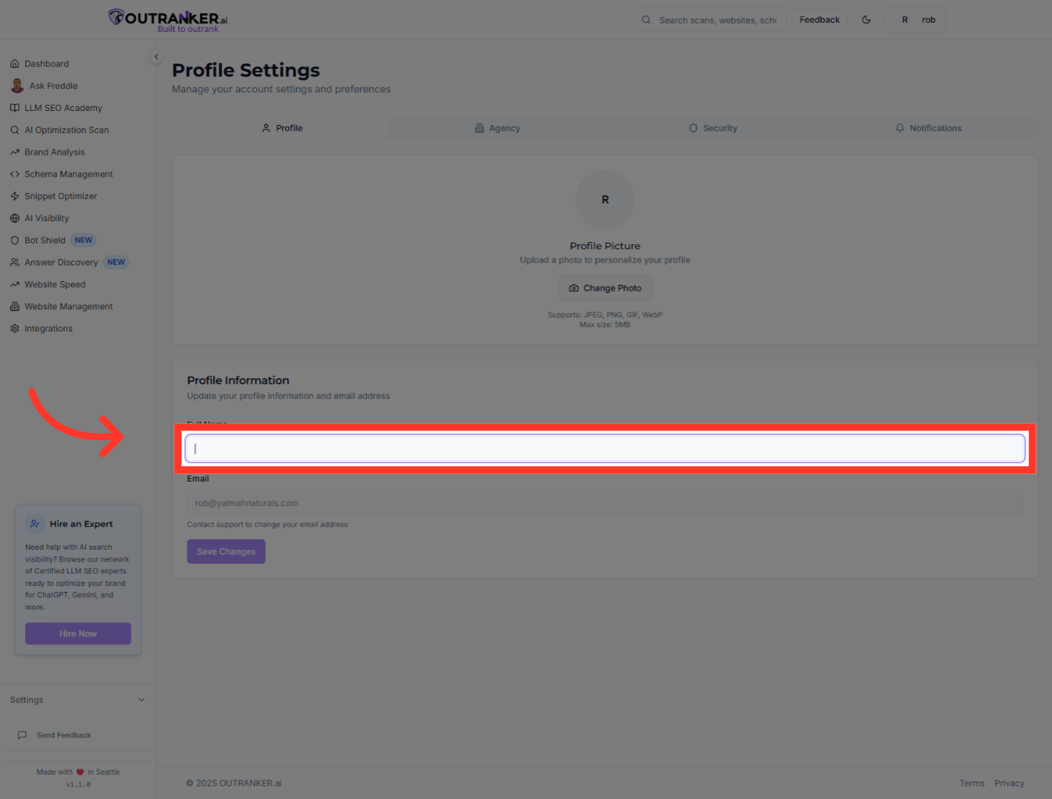
Task: Open Ask Freddie avatar icon
Action: coord(17,86)
